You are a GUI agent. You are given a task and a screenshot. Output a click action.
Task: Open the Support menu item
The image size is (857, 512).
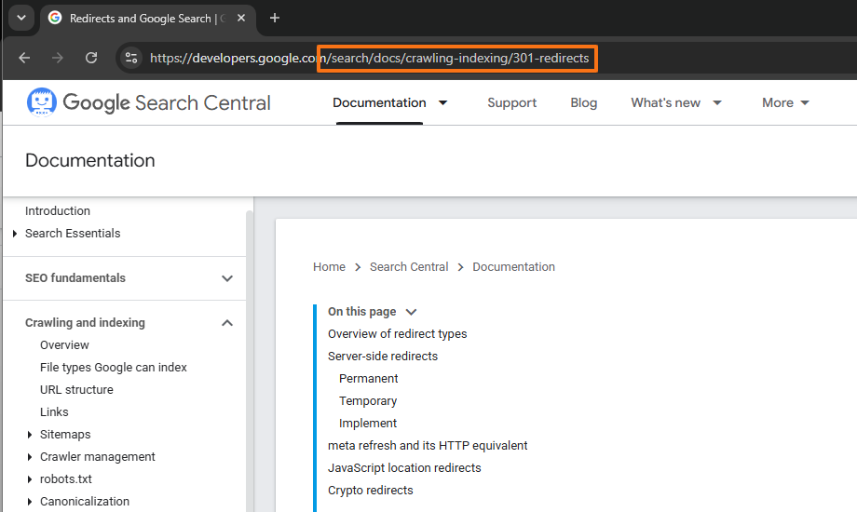pos(511,102)
